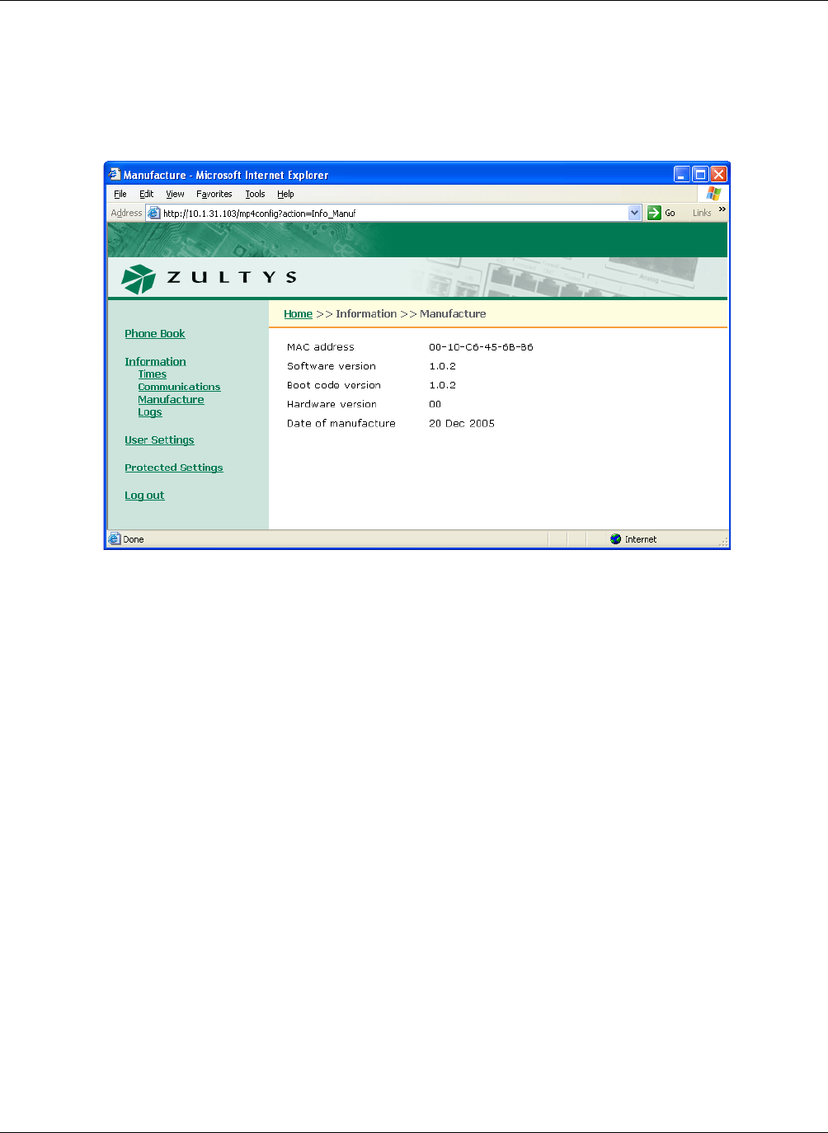Click the MAC address value 00-10-C6-45-6B-86

click(x=481, y=347)
